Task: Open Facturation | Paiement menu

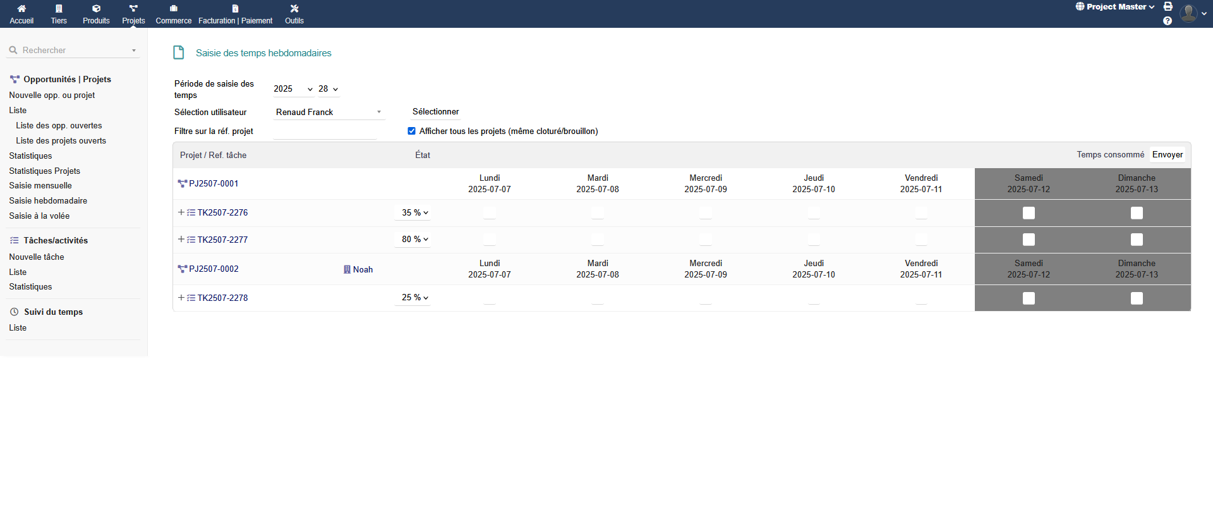Action: click(235, 14)
